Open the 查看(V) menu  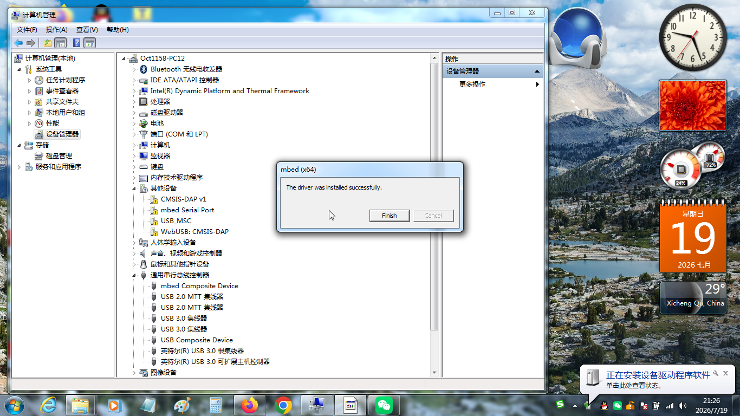(87, 30)
